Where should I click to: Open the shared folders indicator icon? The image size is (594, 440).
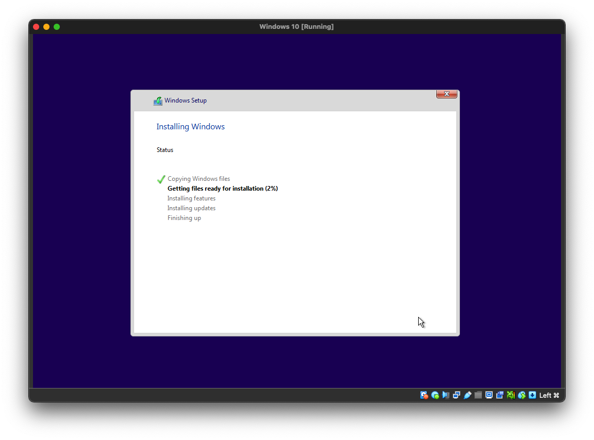[x=478, y=395]
